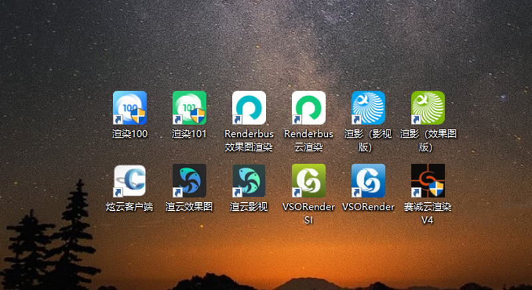Click the "赛诚云渲染 V4" label text
The image size is (532, 290).
pyautogui.click(x=428, y=214)
